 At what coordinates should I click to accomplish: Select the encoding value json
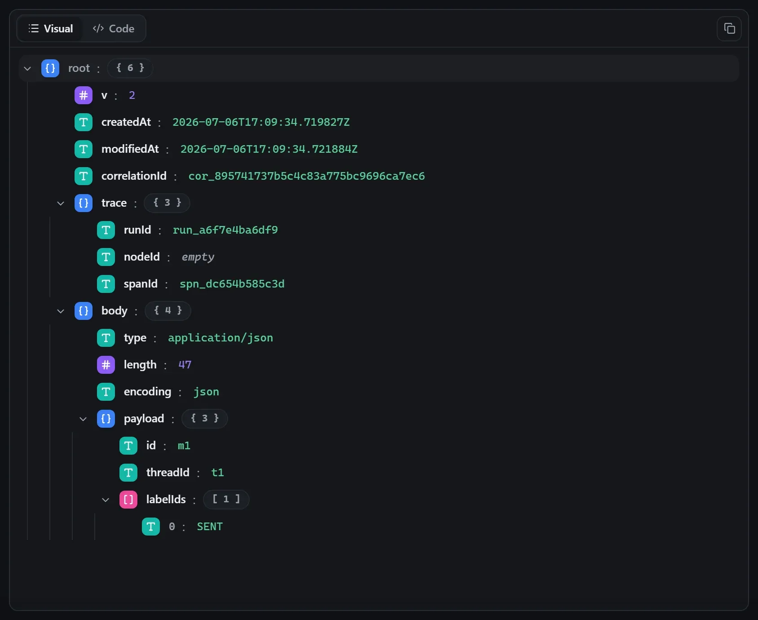(x=206, y=392)
